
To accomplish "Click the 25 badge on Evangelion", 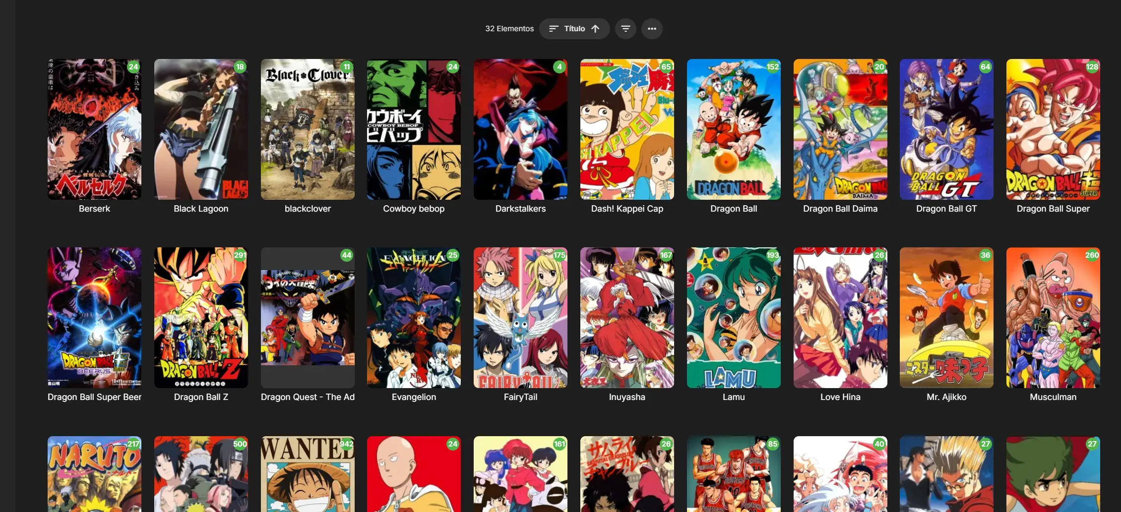I will (x=453, y=255).
